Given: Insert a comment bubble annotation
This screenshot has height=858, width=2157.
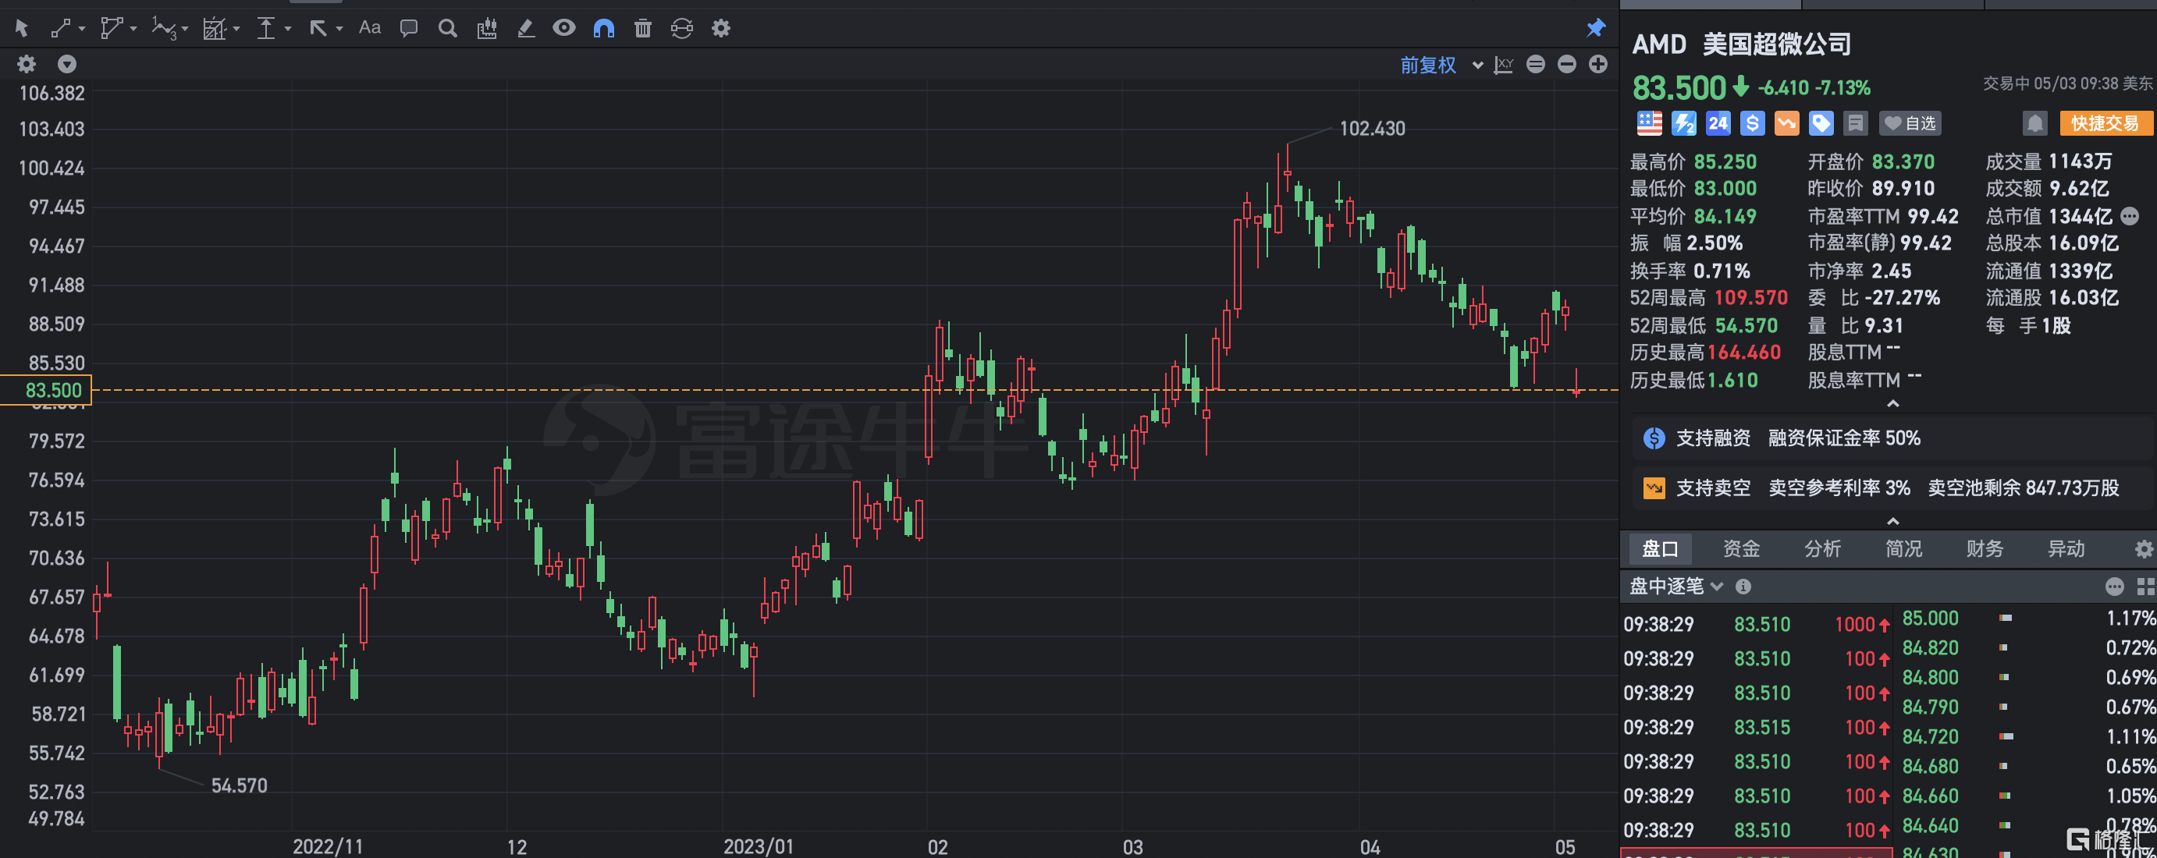Looking at the screenshot, I should [x=409, y=28].
